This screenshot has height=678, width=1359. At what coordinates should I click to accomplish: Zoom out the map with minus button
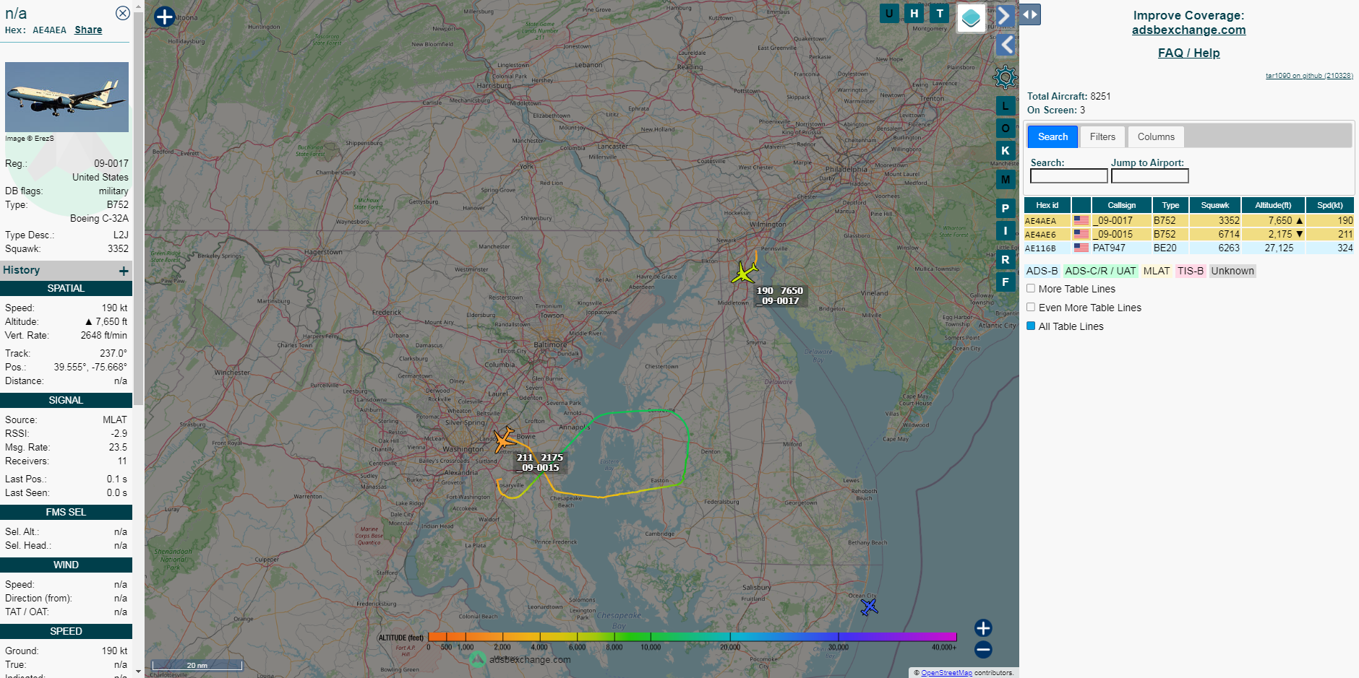(x=983, y=650)
